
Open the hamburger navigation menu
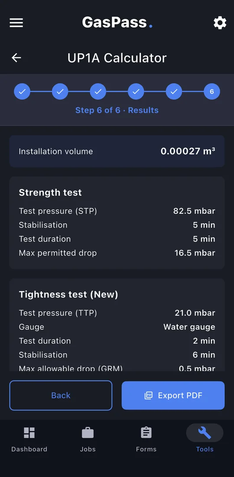tap(16, 23)
